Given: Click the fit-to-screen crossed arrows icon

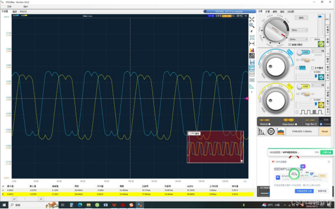Looking at the screenshot, I should 252,19.
